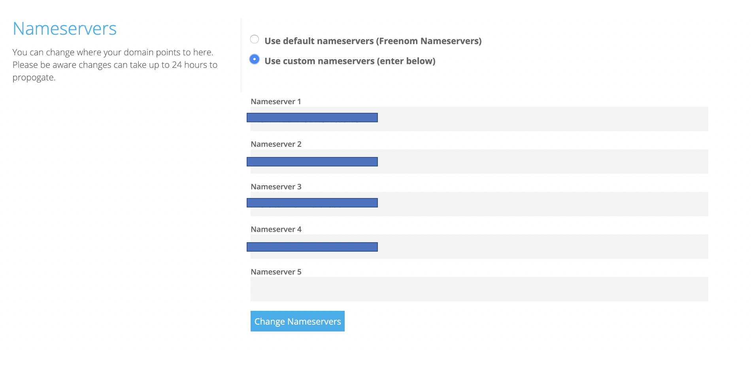The height and width of the screenshot is (370, 751).
Task: Click the 'Use default nameservers' label text
Action: (373, 41)
